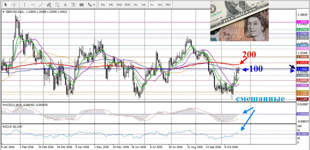Image resolution: width=310 pixels, height=150 pixels.
Task: Switch chart to H1 timeframe
Action: tap(136, 4)
